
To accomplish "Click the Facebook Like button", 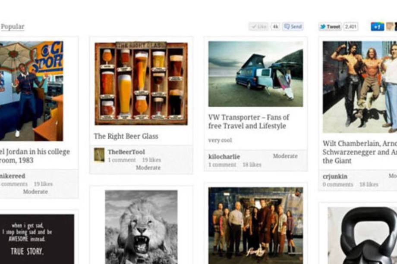I will pyautogui.click(x=258, y=27).
